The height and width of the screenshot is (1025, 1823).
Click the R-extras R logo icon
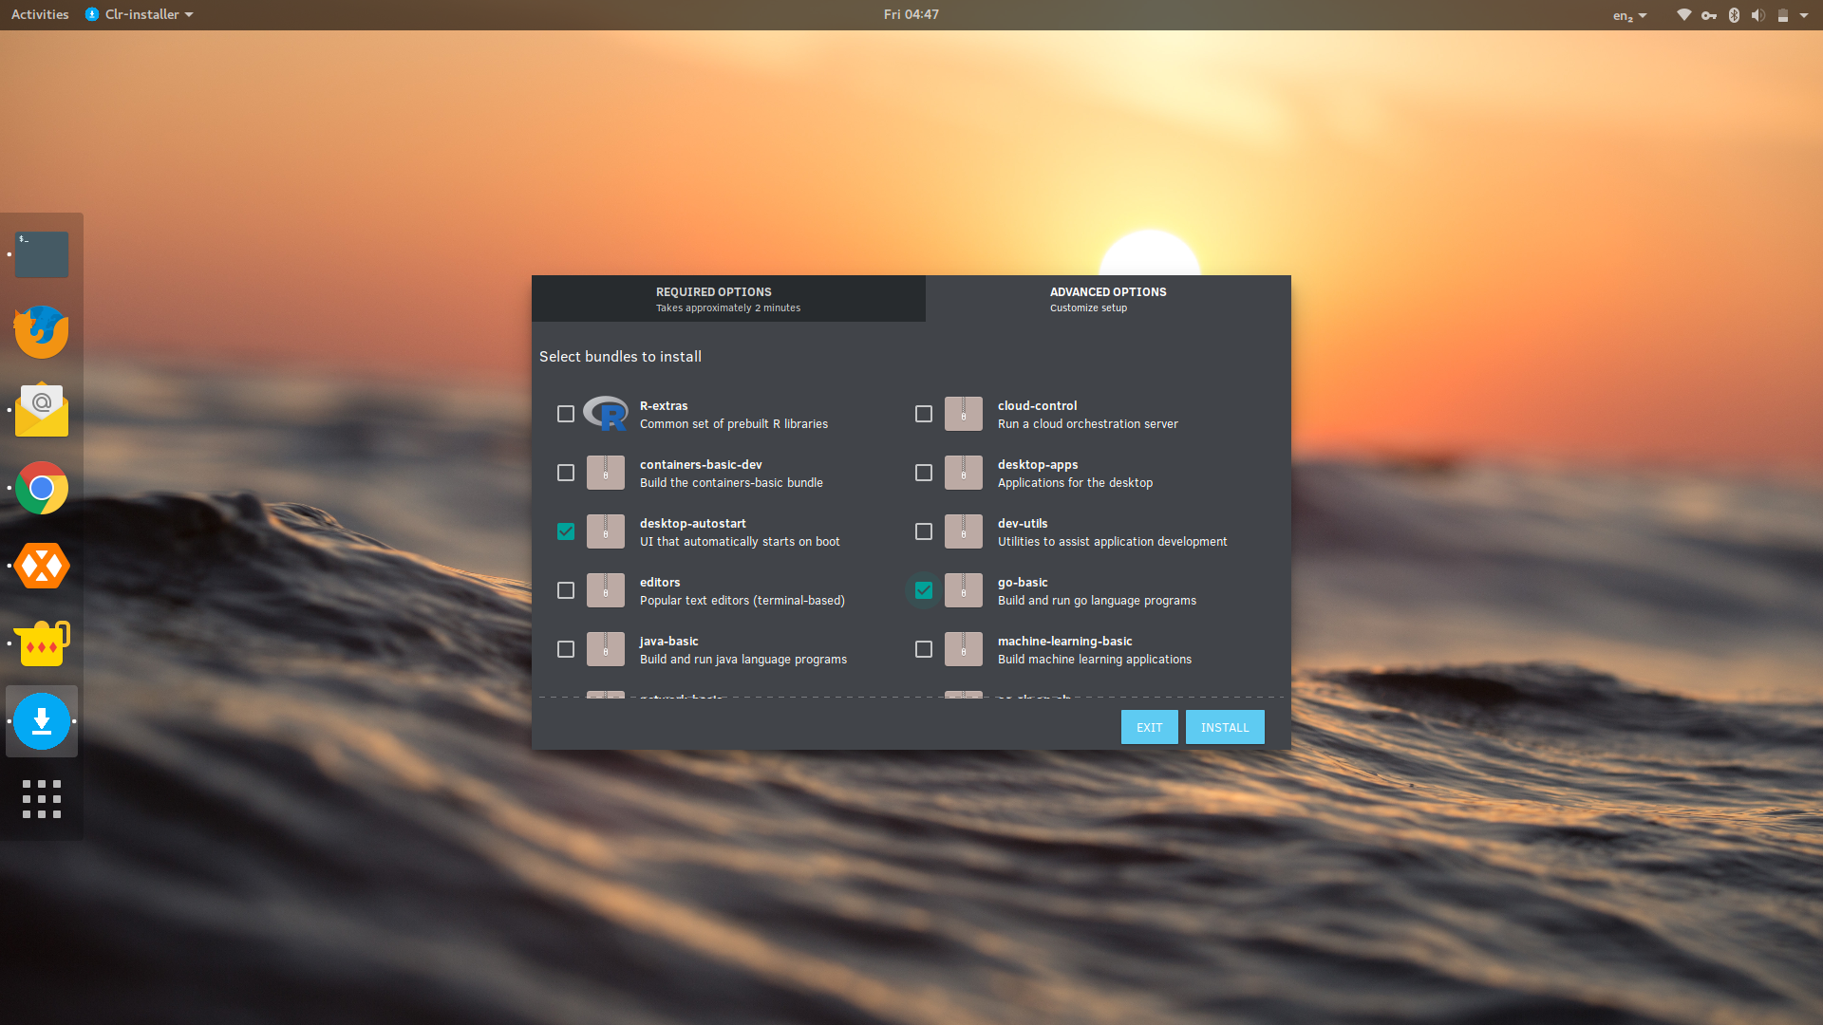(x=606, y=414)
